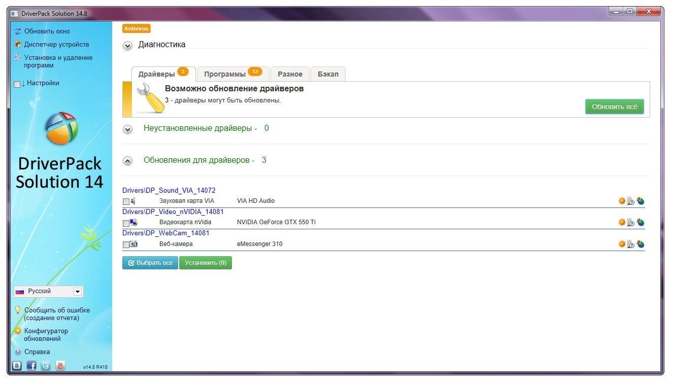Viewport: 673px width, 385px height.
Task: Click the icon beside Установка и удаление программ
Action: tap(18, 57)
